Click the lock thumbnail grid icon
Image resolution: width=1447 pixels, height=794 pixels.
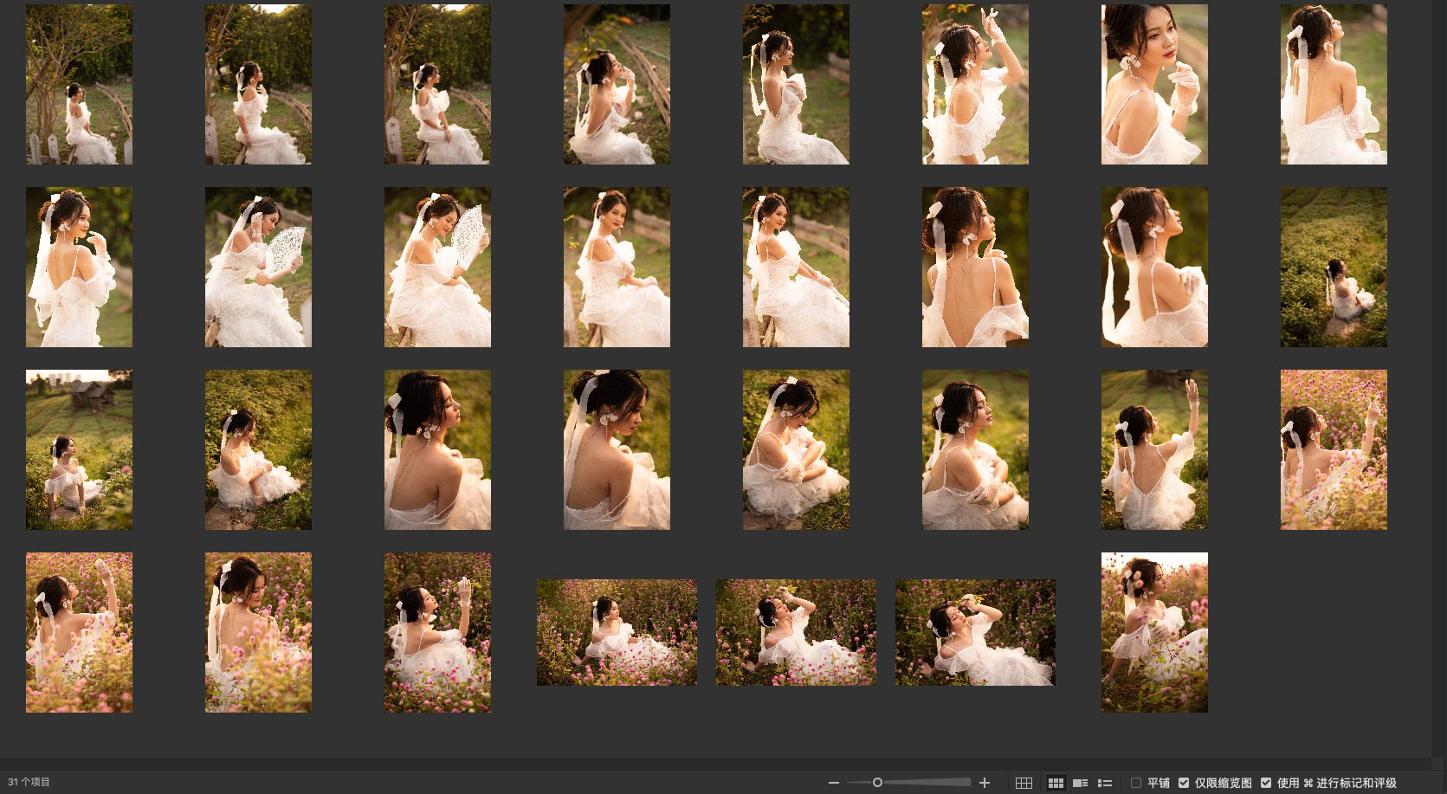[1024, 783]
